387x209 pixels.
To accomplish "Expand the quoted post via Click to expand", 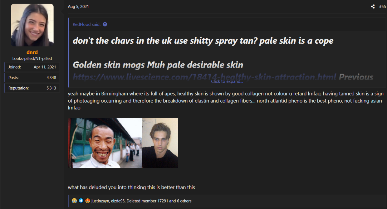I will pos(227,81).
